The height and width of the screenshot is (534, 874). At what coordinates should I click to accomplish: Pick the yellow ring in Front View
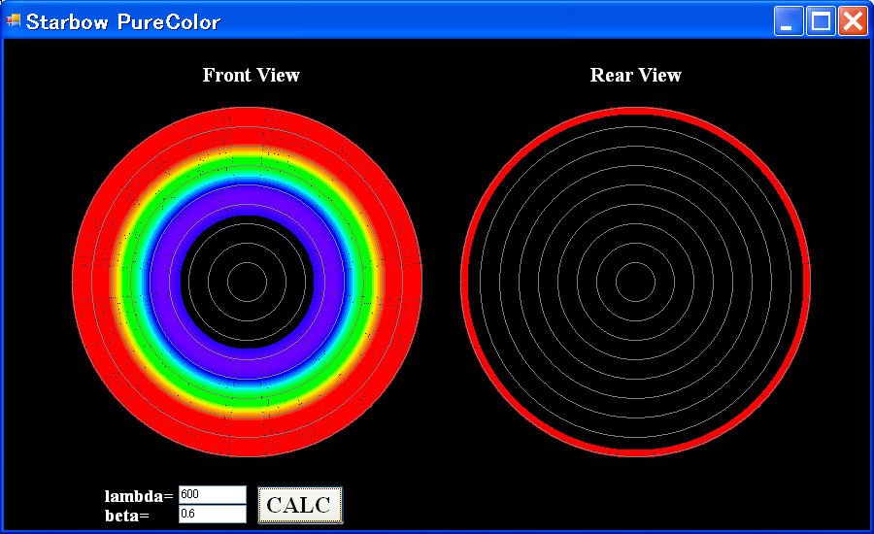point(247,151)
